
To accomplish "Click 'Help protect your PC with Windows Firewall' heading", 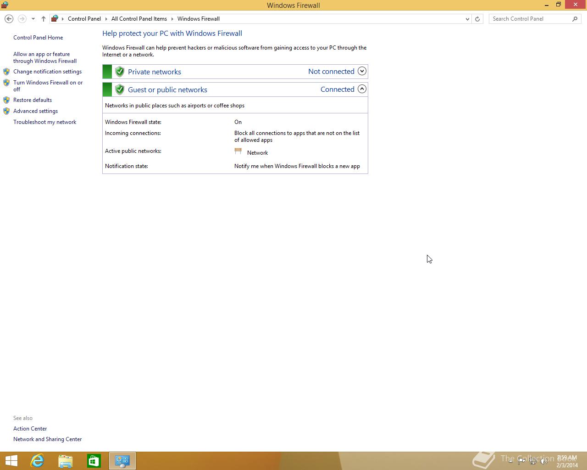I will click(172, 34).
